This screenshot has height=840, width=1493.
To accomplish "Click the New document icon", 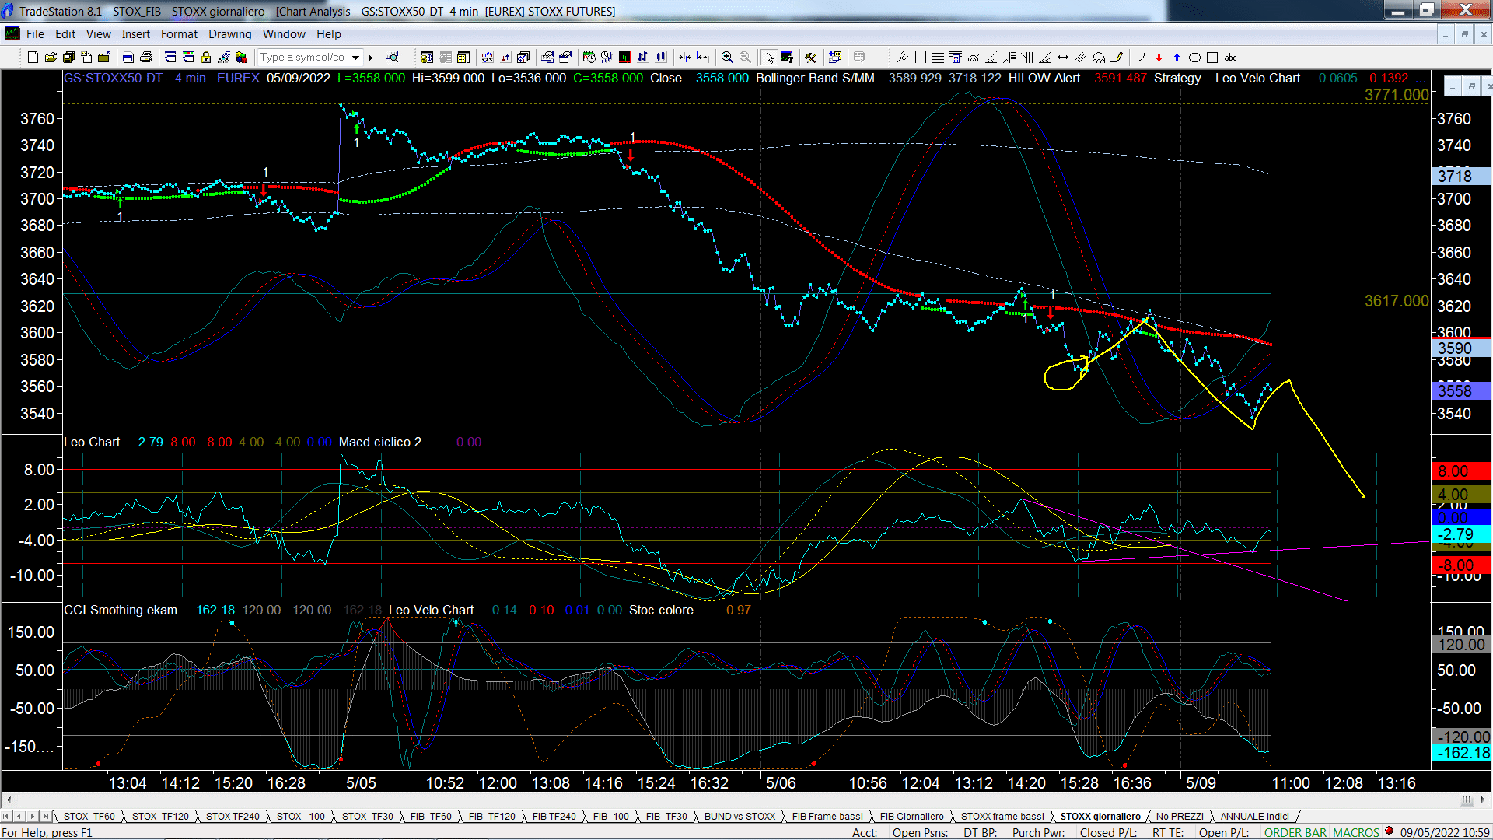I will click(33, 57).
